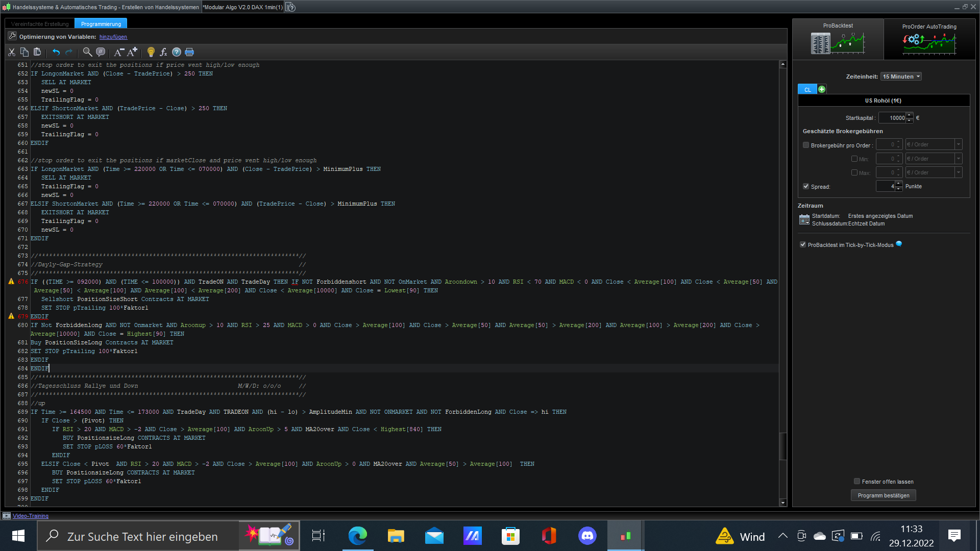The height and width of the screenshot is (551, 980).
Task: Switch to Vereinfachte Erstellung tab
Action: (x=40, y=24)
